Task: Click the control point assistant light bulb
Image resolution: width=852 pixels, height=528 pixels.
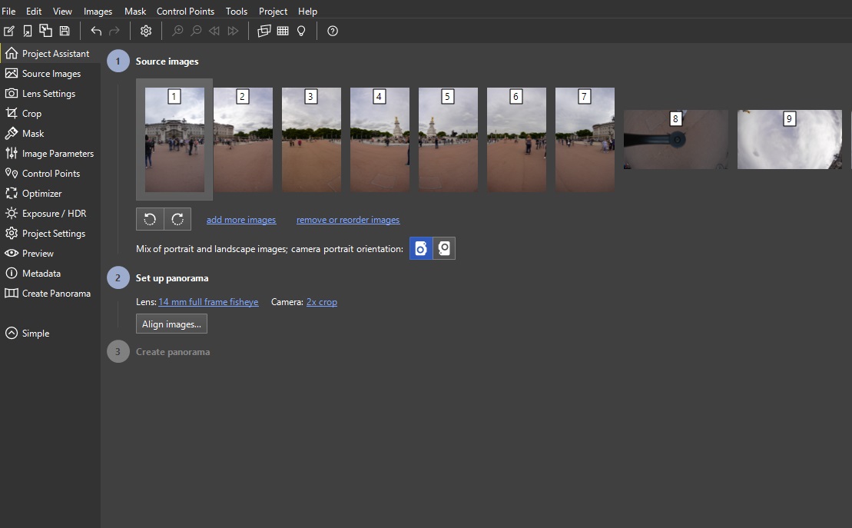Action: (x=300, y=31)
